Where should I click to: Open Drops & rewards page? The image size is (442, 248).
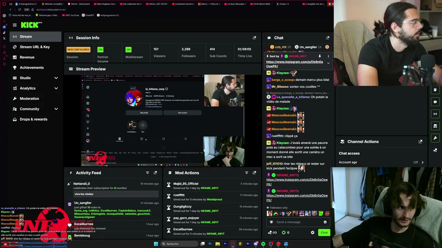click(35, 119)
